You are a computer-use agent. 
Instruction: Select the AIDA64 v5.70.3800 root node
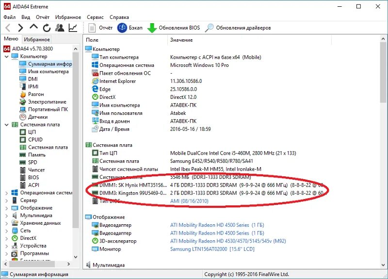tap(28, 49)
